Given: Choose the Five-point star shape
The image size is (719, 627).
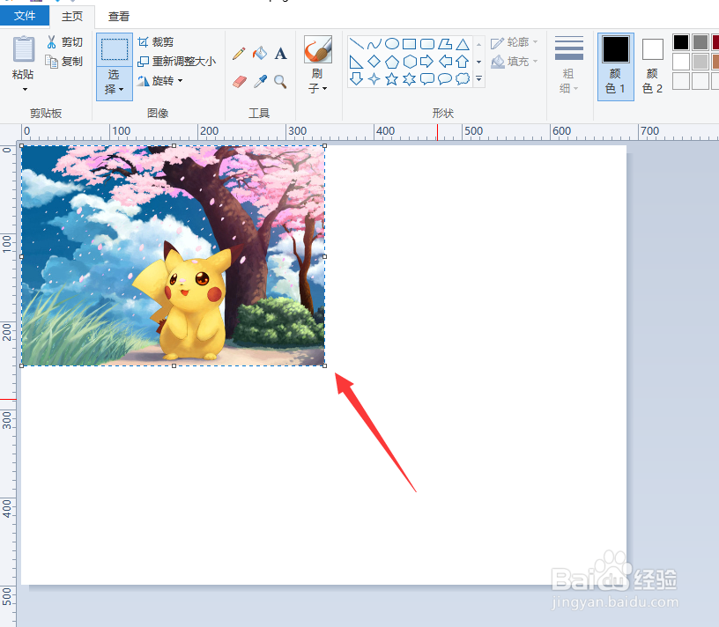Looking at the screenshot, I should pos(391,79).
